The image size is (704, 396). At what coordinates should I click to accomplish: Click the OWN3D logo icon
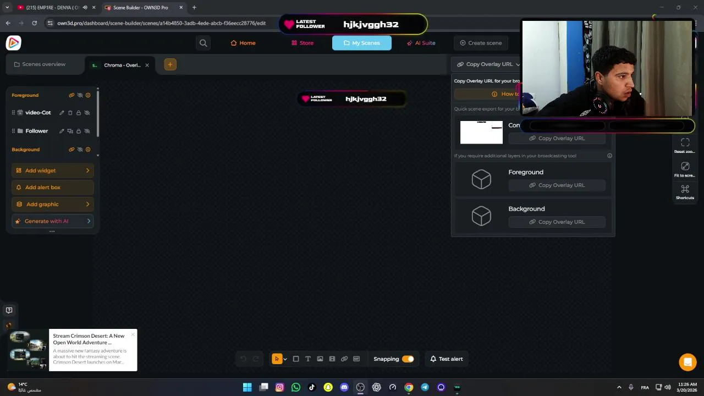point(14,42)
